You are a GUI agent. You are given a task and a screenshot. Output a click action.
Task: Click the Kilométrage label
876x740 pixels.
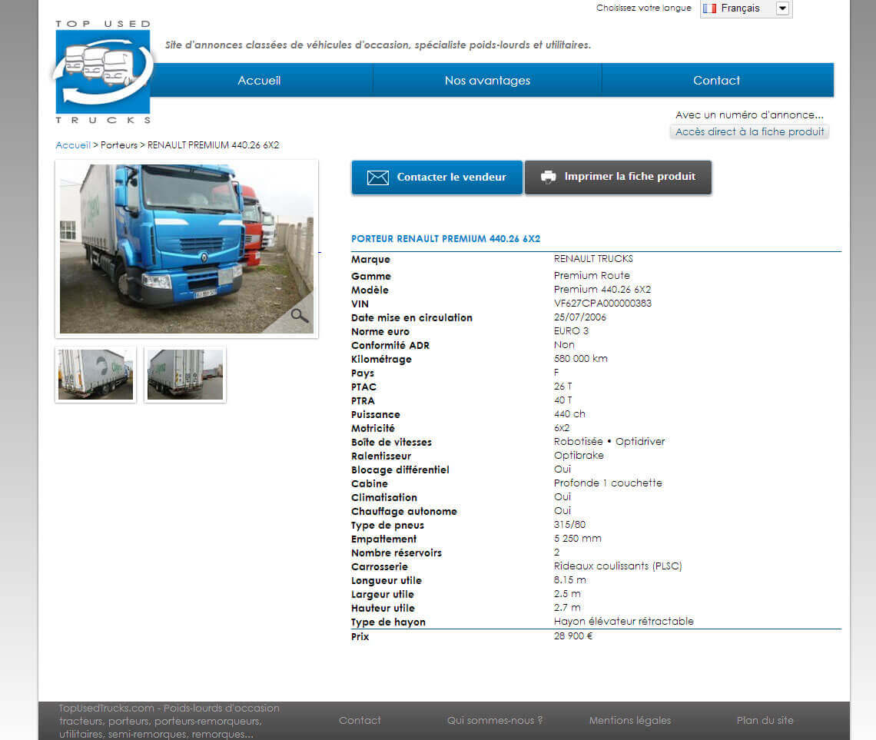381,360
